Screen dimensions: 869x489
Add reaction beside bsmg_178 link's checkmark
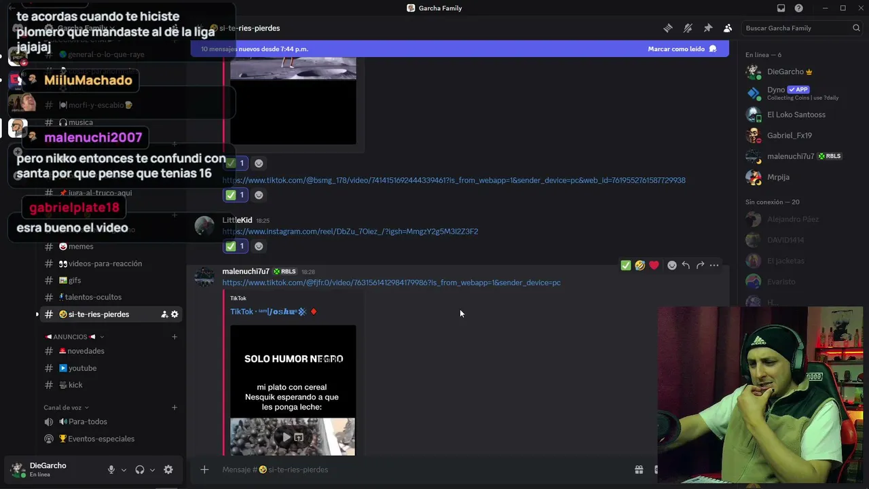259,195
